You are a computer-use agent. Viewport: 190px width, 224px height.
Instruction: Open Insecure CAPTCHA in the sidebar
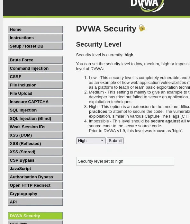(35, 102)
